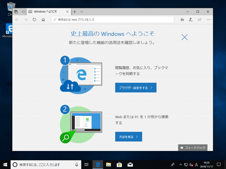Close the Edge window
Screen dimensions: 226x169
click(x=208, y=12)
